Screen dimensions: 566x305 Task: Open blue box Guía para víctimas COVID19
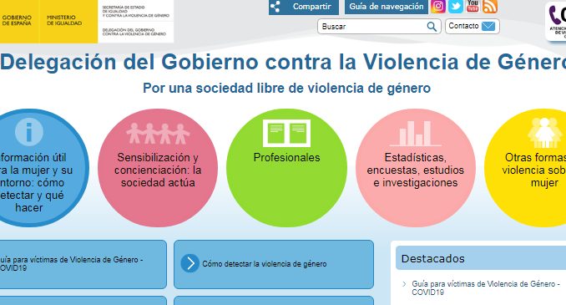pos(83,264)
